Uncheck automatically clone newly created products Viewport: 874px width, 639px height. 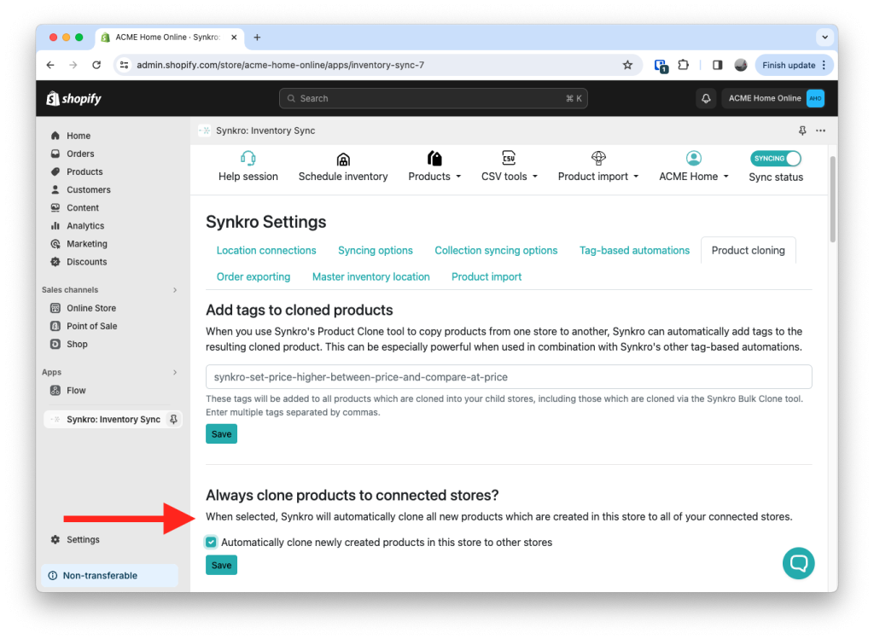click(x=210, y=542)
